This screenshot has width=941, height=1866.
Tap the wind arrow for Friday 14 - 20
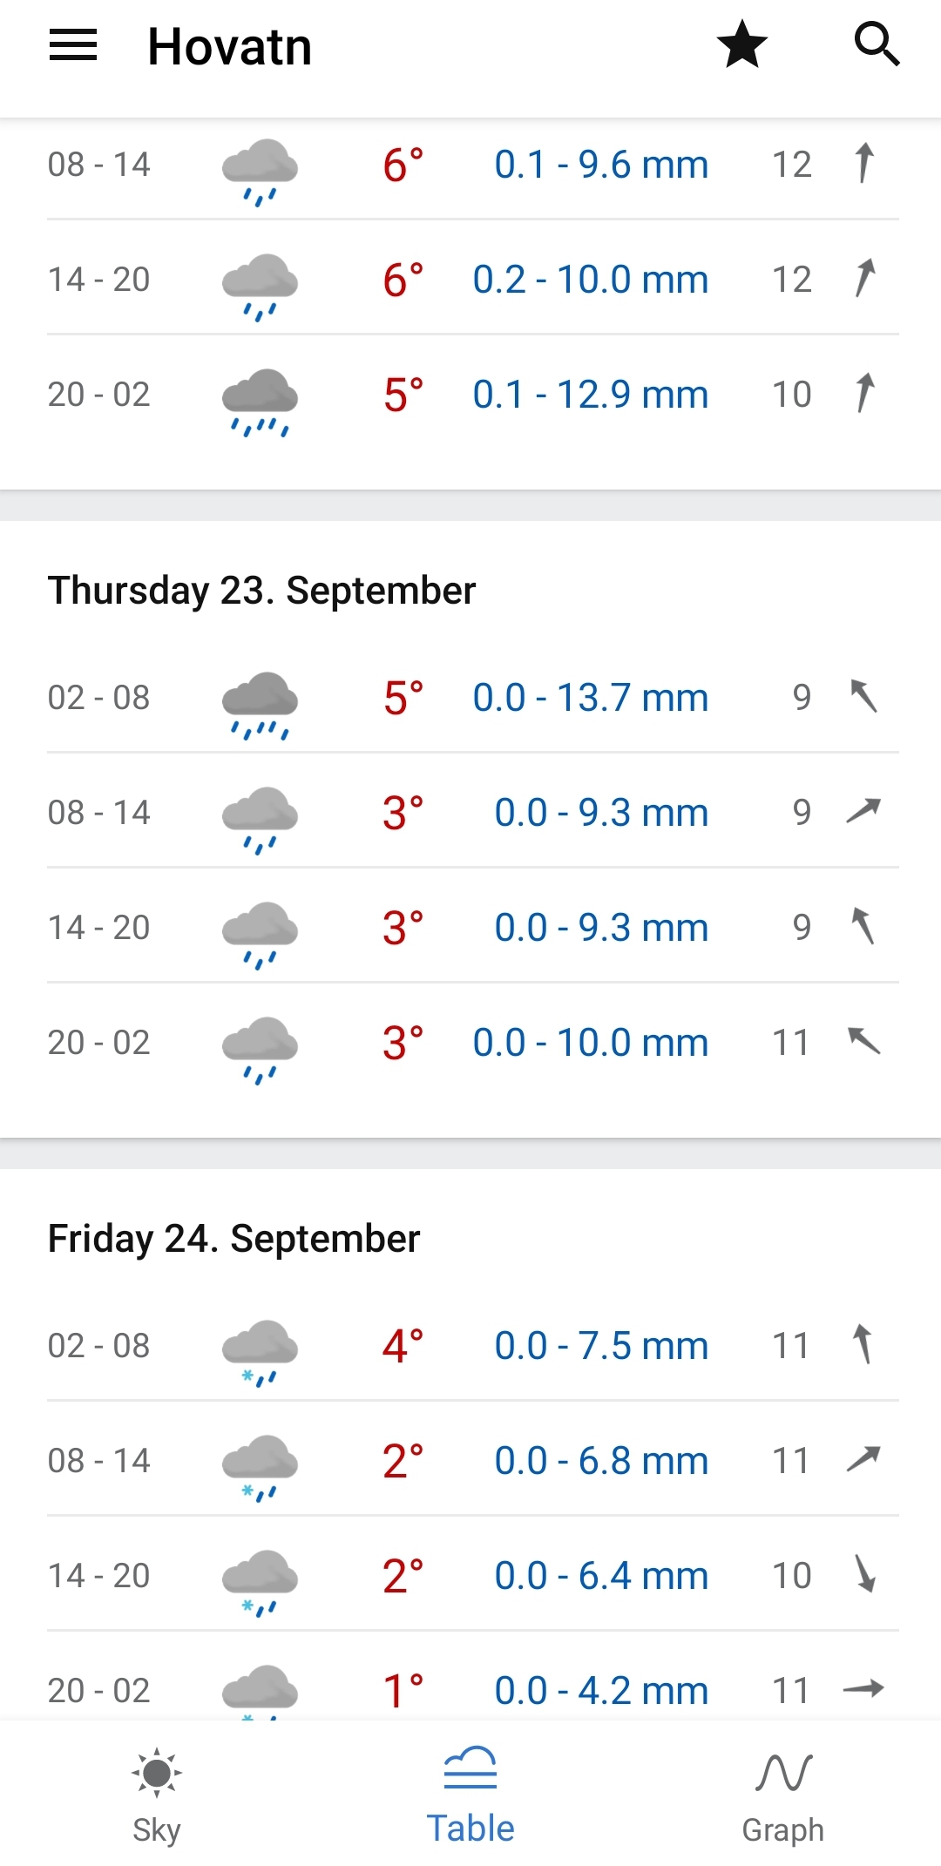(x=864, y=1574)
